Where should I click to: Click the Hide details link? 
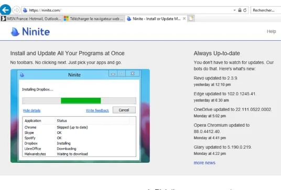[32, 110]
